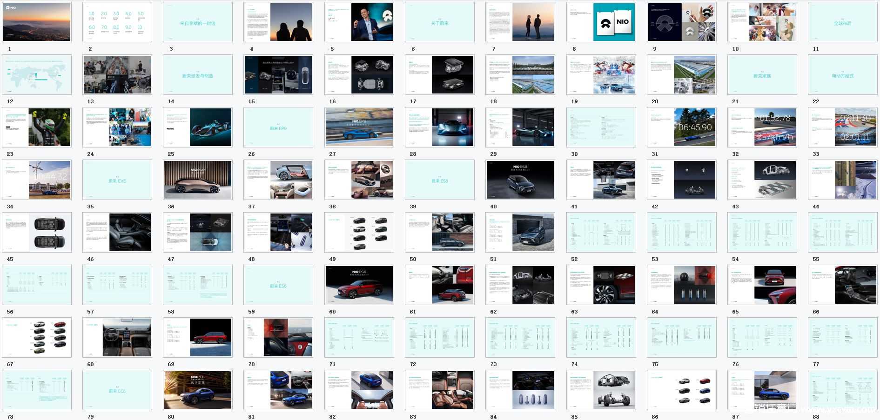The image size is (880, 420).
Task: Select slide 23 with the racing driver celebrating
Action: [37, 127]
